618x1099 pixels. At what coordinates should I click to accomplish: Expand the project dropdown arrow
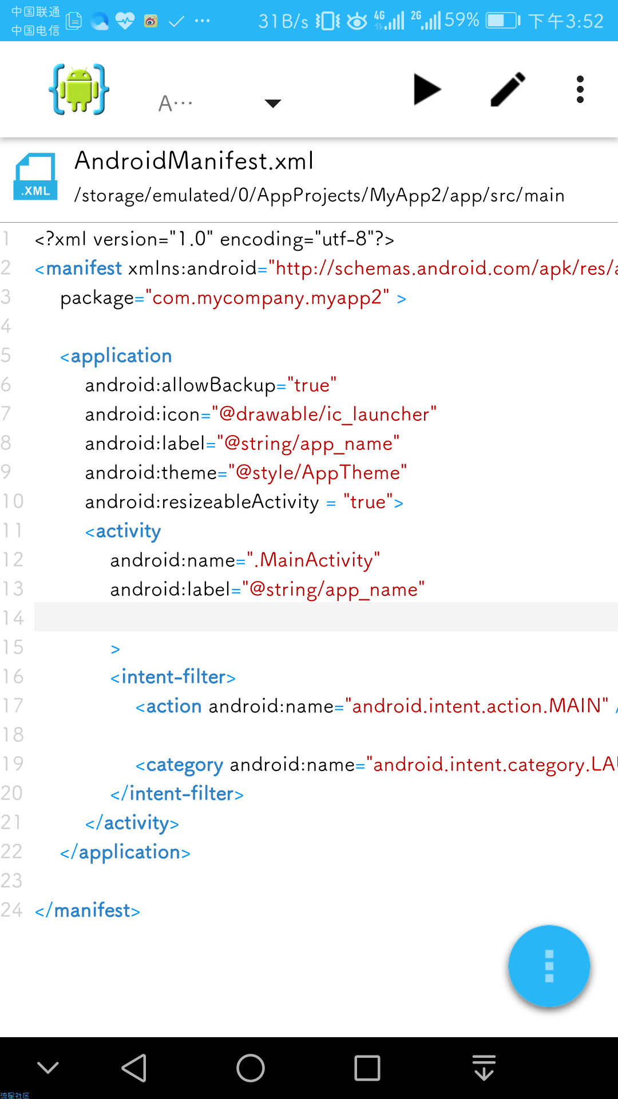click(273, 104)
